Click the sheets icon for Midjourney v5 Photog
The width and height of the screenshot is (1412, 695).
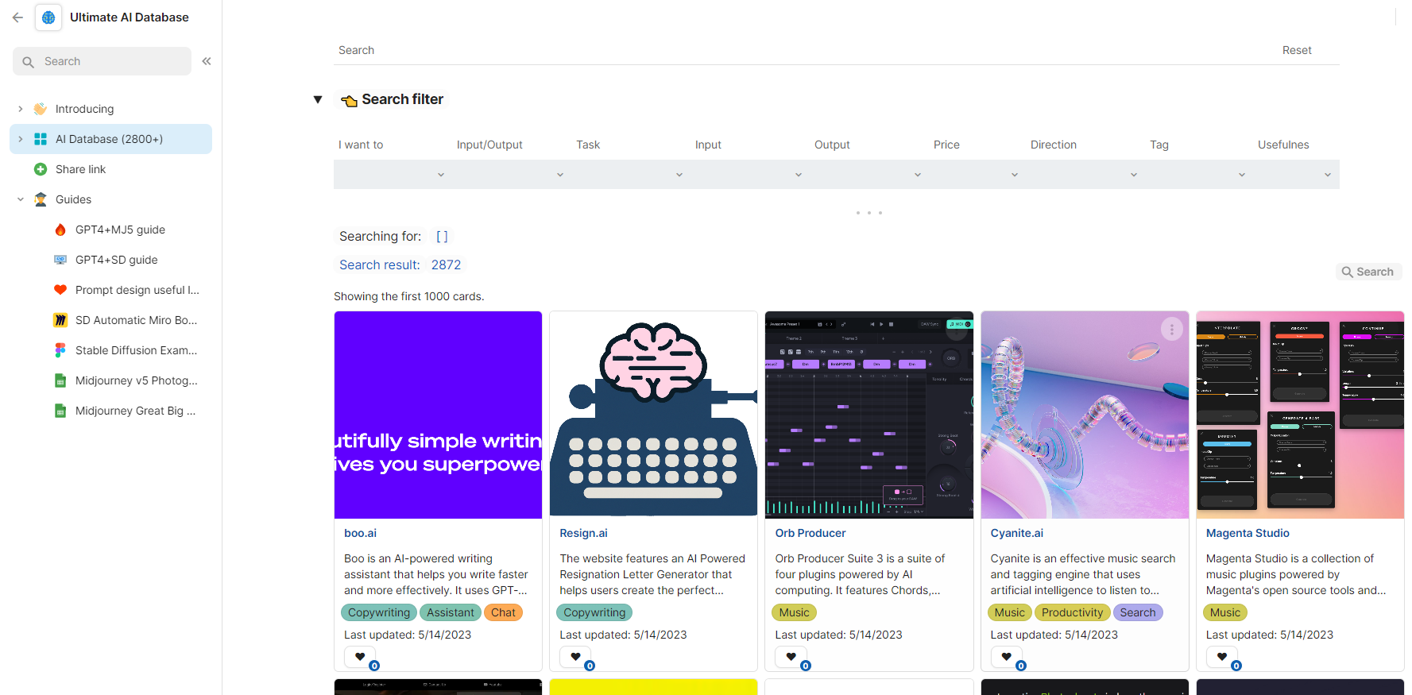60,380
